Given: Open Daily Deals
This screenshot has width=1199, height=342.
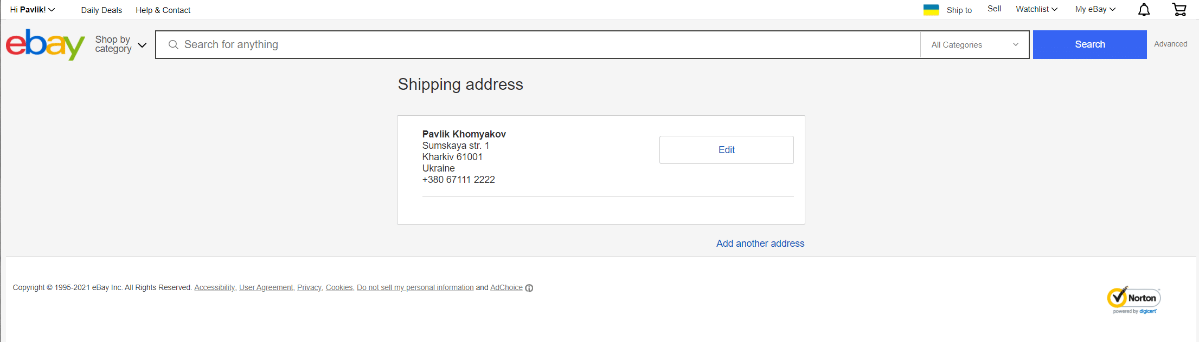Looking at the screenshot, I should [x=101, y=10].
